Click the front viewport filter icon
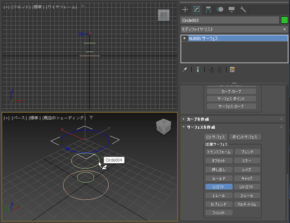 coord(82,7)
